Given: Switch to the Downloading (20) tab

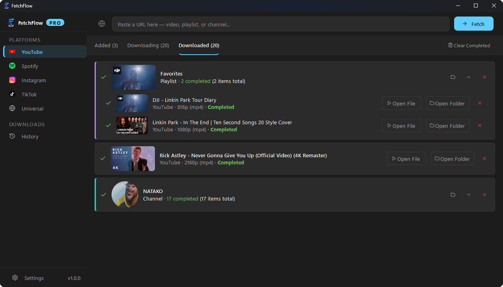Looking at the screenshot, I should (x=148, y=46).
